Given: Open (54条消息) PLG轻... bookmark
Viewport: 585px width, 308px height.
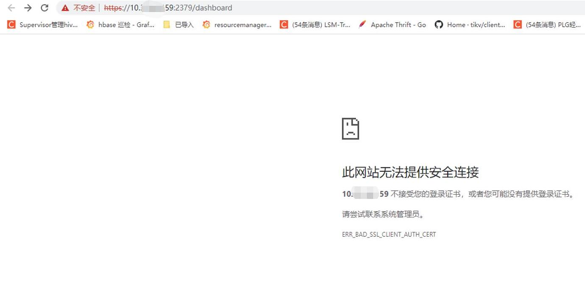Looking at the screenshot, I should (547, 25).
